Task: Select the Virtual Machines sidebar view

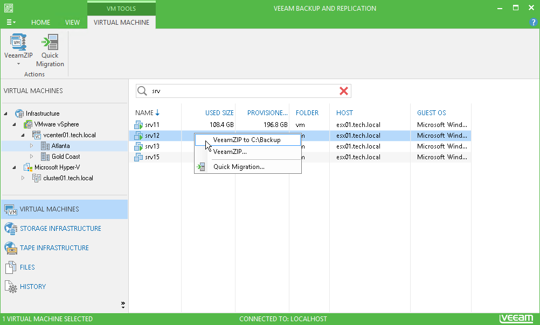Action: 49,209
